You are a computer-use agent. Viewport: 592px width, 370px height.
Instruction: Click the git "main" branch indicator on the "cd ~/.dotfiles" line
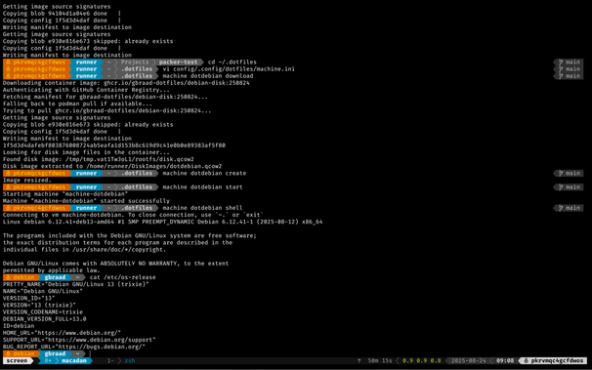tap(570, 62)
